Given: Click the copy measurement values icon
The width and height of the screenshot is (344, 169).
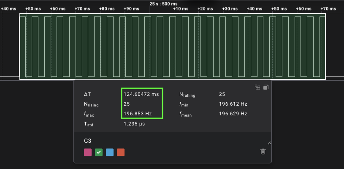Looking at the screenshot, I should (x=266, y=87).
